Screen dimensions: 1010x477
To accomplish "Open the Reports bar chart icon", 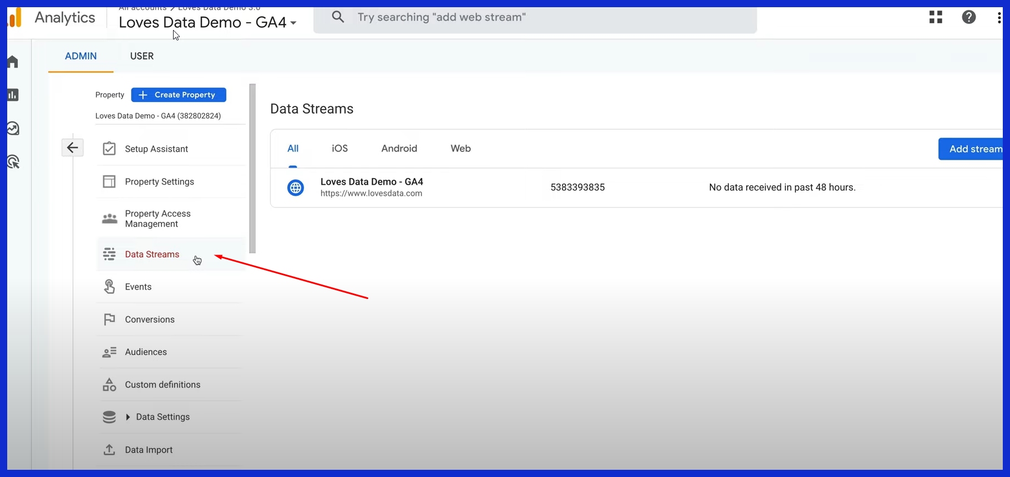I will [13, 95].
